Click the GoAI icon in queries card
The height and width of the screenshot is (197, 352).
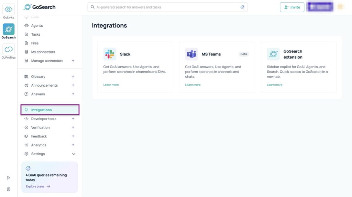pos(28,168)
